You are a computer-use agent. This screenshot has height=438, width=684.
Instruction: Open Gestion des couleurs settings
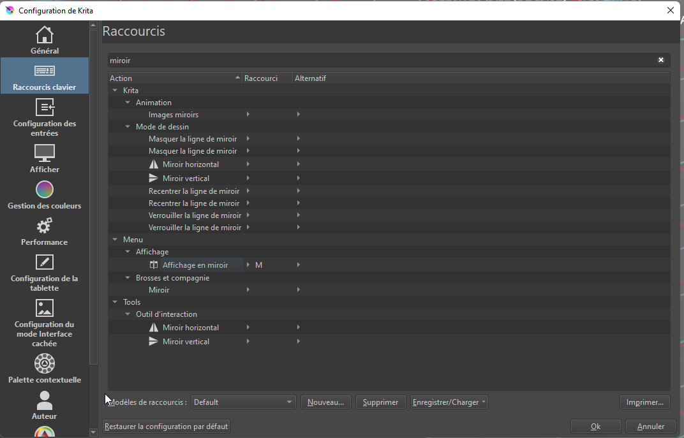click(45, 195)
